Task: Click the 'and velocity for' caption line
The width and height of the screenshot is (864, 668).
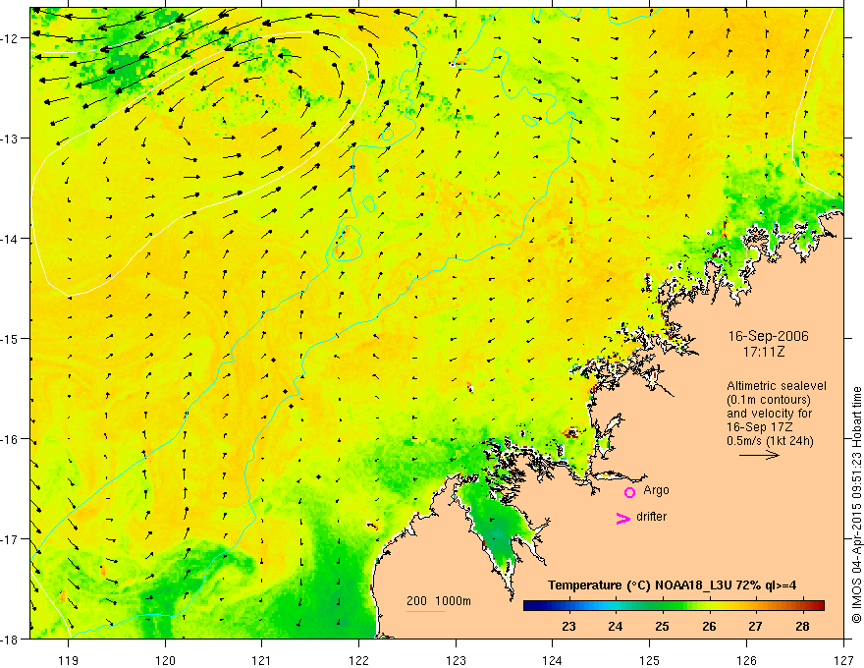Action: 769,414
